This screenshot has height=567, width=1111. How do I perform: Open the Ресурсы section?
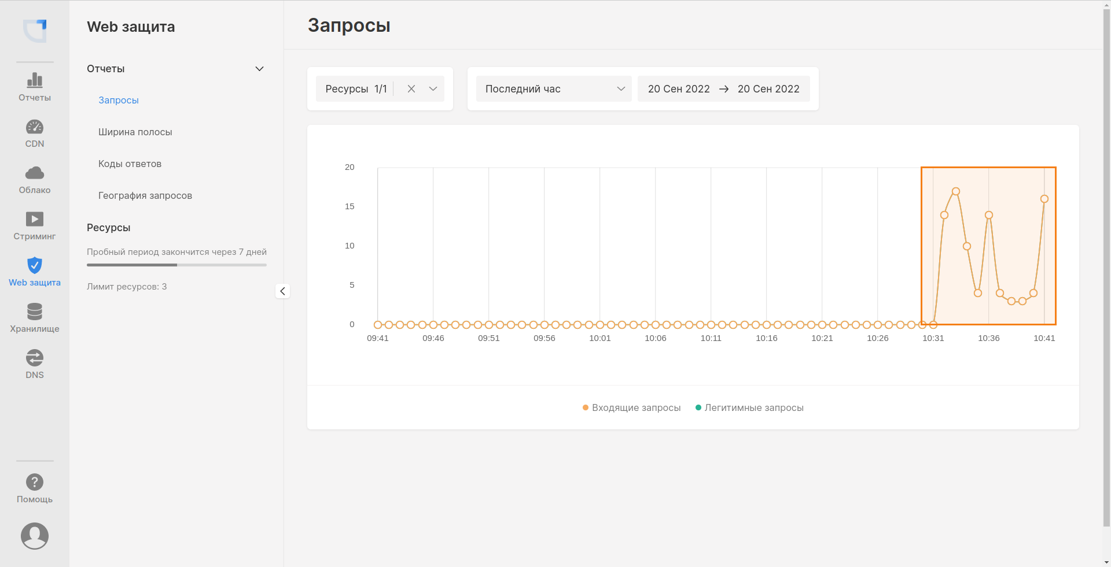click(109, 228)
